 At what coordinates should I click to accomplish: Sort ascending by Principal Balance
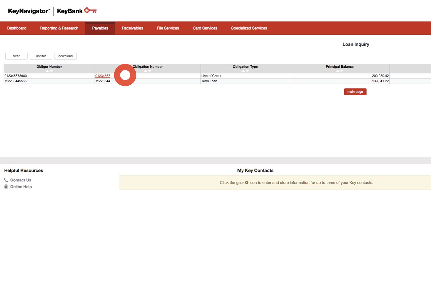(338, 71)
